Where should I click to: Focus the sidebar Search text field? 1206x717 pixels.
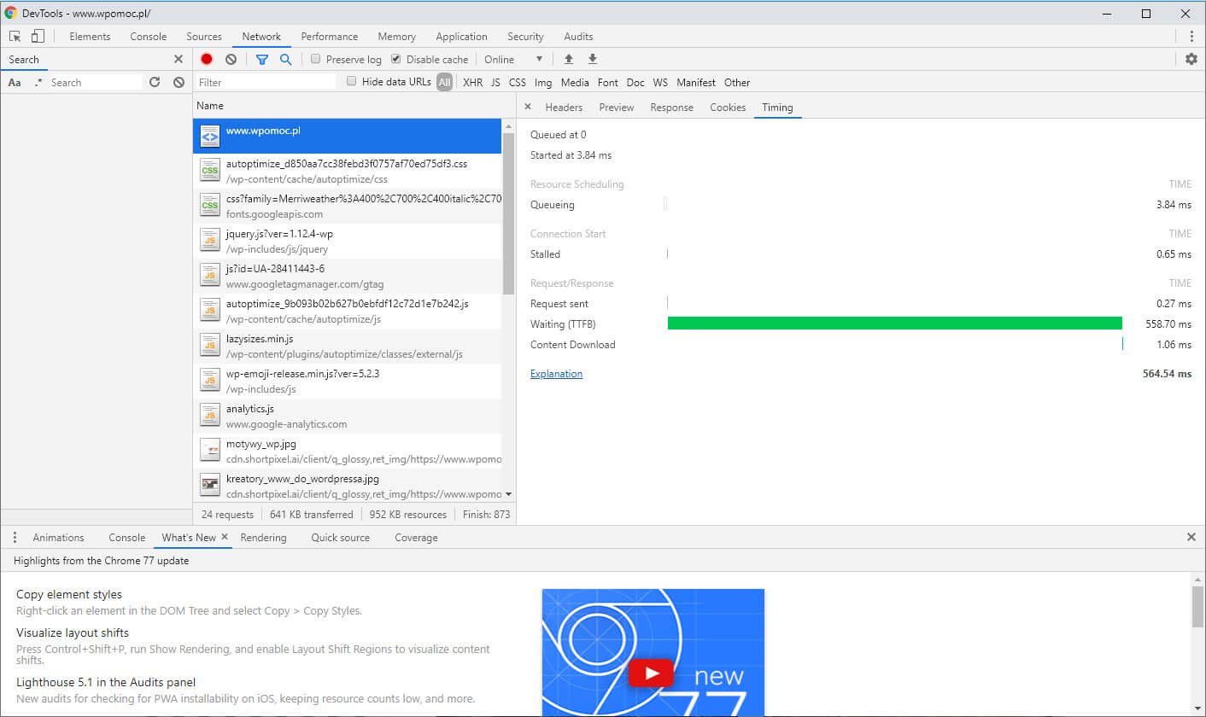[95, 83]
